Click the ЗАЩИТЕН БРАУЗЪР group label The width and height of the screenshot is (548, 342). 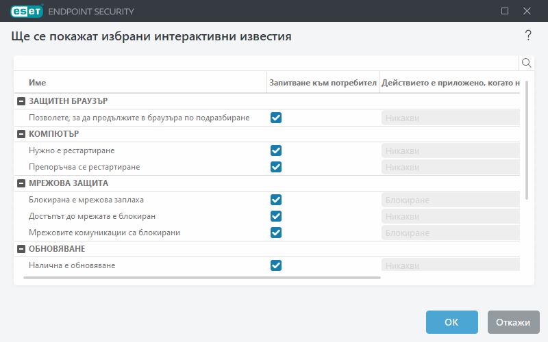68,101
